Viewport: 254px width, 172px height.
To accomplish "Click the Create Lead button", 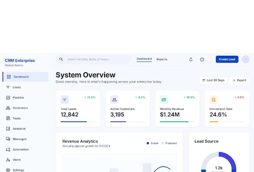I will click(x=227, y=59).
